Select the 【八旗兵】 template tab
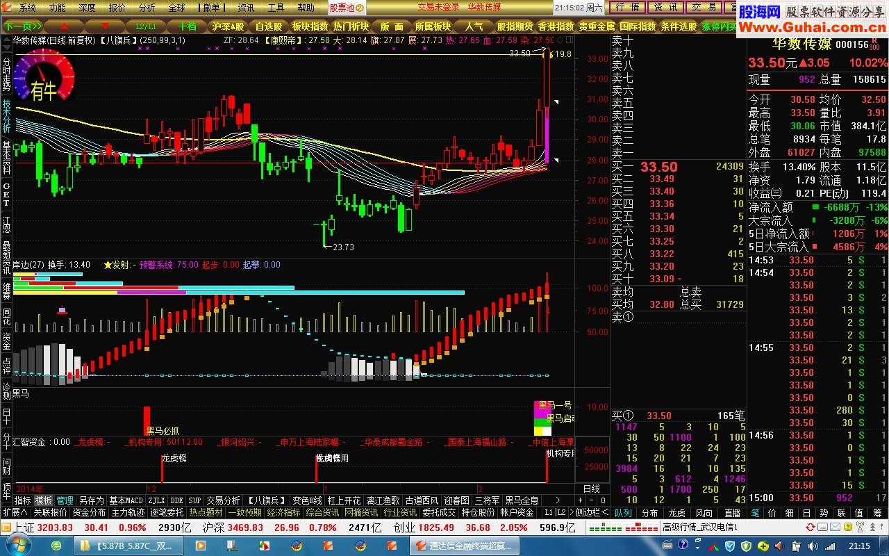889x556 pixels. point(267,500)
